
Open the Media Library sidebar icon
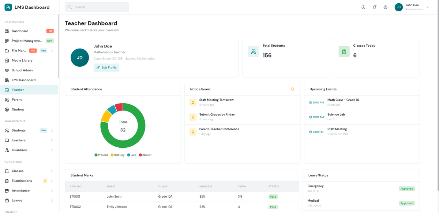[x=7, y=60]
